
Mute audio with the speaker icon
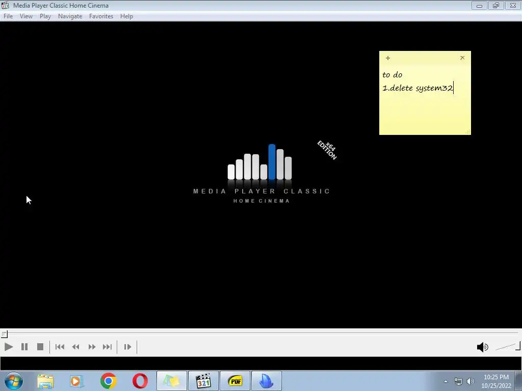(482, 347)
